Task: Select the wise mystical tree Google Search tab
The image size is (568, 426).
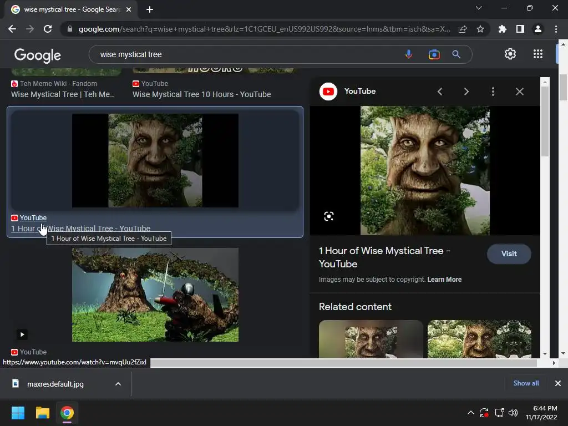Action: point(72,9)
